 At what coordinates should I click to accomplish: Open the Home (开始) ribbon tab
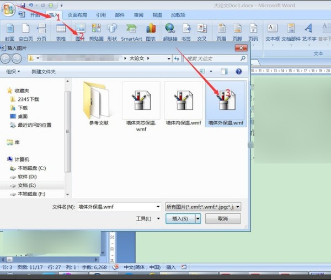pos(35,15)
